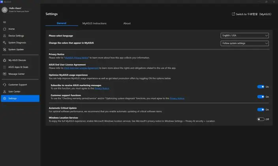The image size is (278, 166).
Task: Open My ASUS Devices page
Action: tap(20, 60)
